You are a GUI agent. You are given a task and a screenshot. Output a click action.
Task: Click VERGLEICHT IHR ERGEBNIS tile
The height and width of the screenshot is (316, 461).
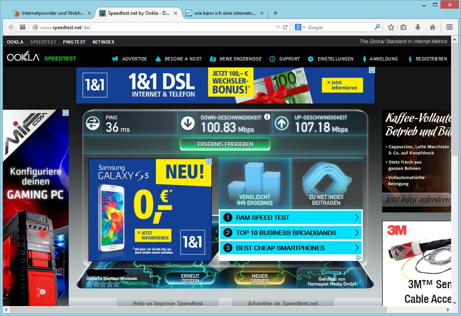tap(255, 184)
